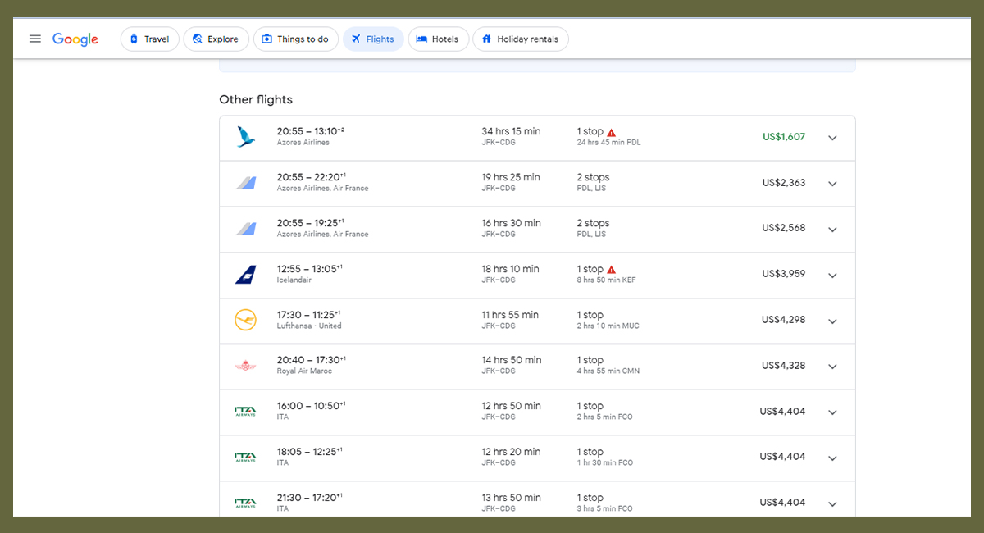
Task: Click the Icelandair logo
Action: coord(245,275)
